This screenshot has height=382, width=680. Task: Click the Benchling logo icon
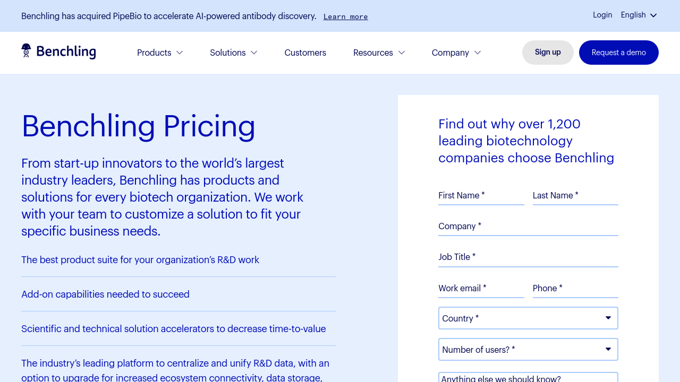point(26,51)
